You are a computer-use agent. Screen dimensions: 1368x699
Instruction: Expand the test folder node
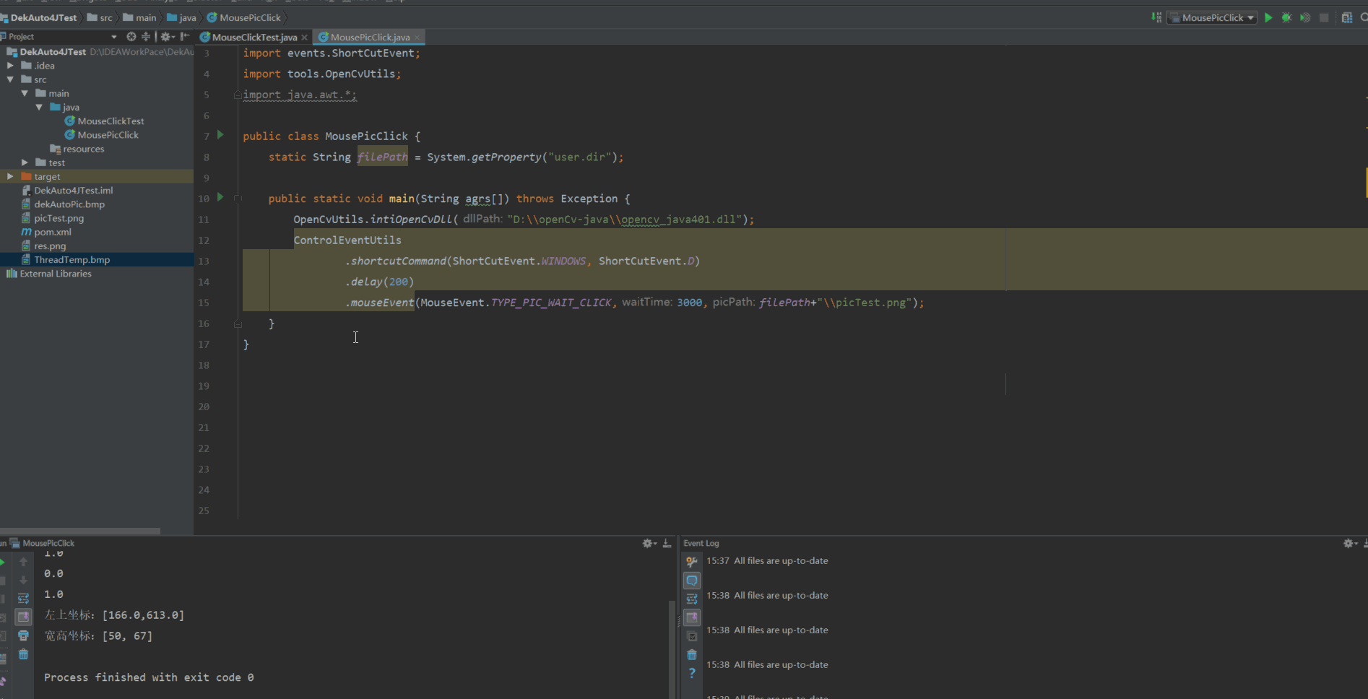click(25, 162)
